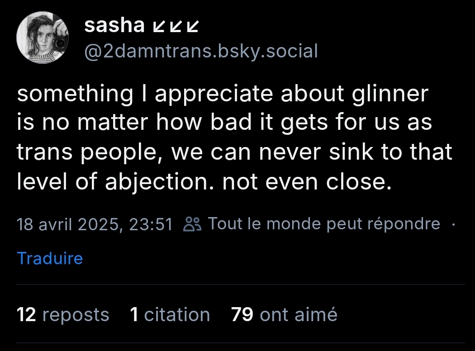
Task: Click the last arrow emoji beside sasha
Action: 192,27
